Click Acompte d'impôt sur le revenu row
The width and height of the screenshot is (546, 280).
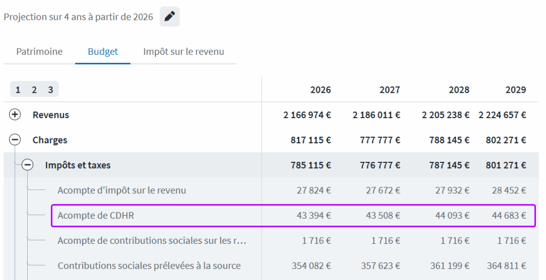(x=122, y=190)
